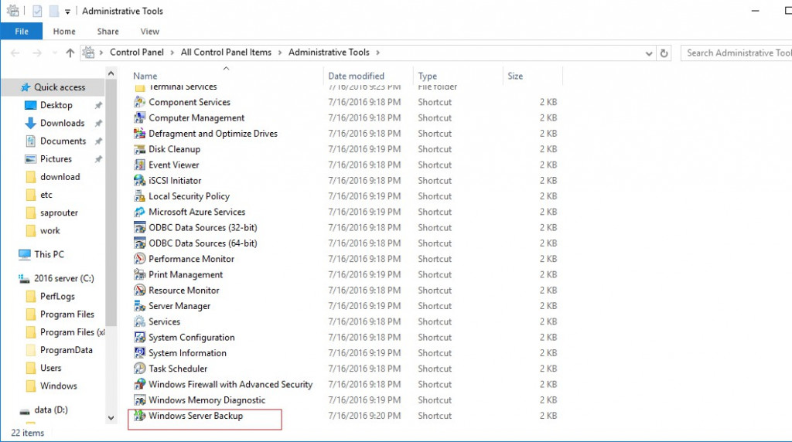Expand the chevron after Administrative Tools breadcrumb
Image resolution: width=792 pixels, height=442 pixels.
pyautogui.click(x=377, y=53)
